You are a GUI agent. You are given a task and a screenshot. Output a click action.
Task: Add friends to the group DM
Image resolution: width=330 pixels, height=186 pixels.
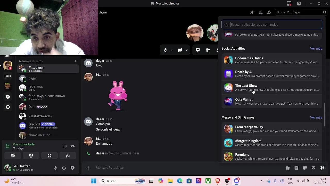[x=260, y=12]
